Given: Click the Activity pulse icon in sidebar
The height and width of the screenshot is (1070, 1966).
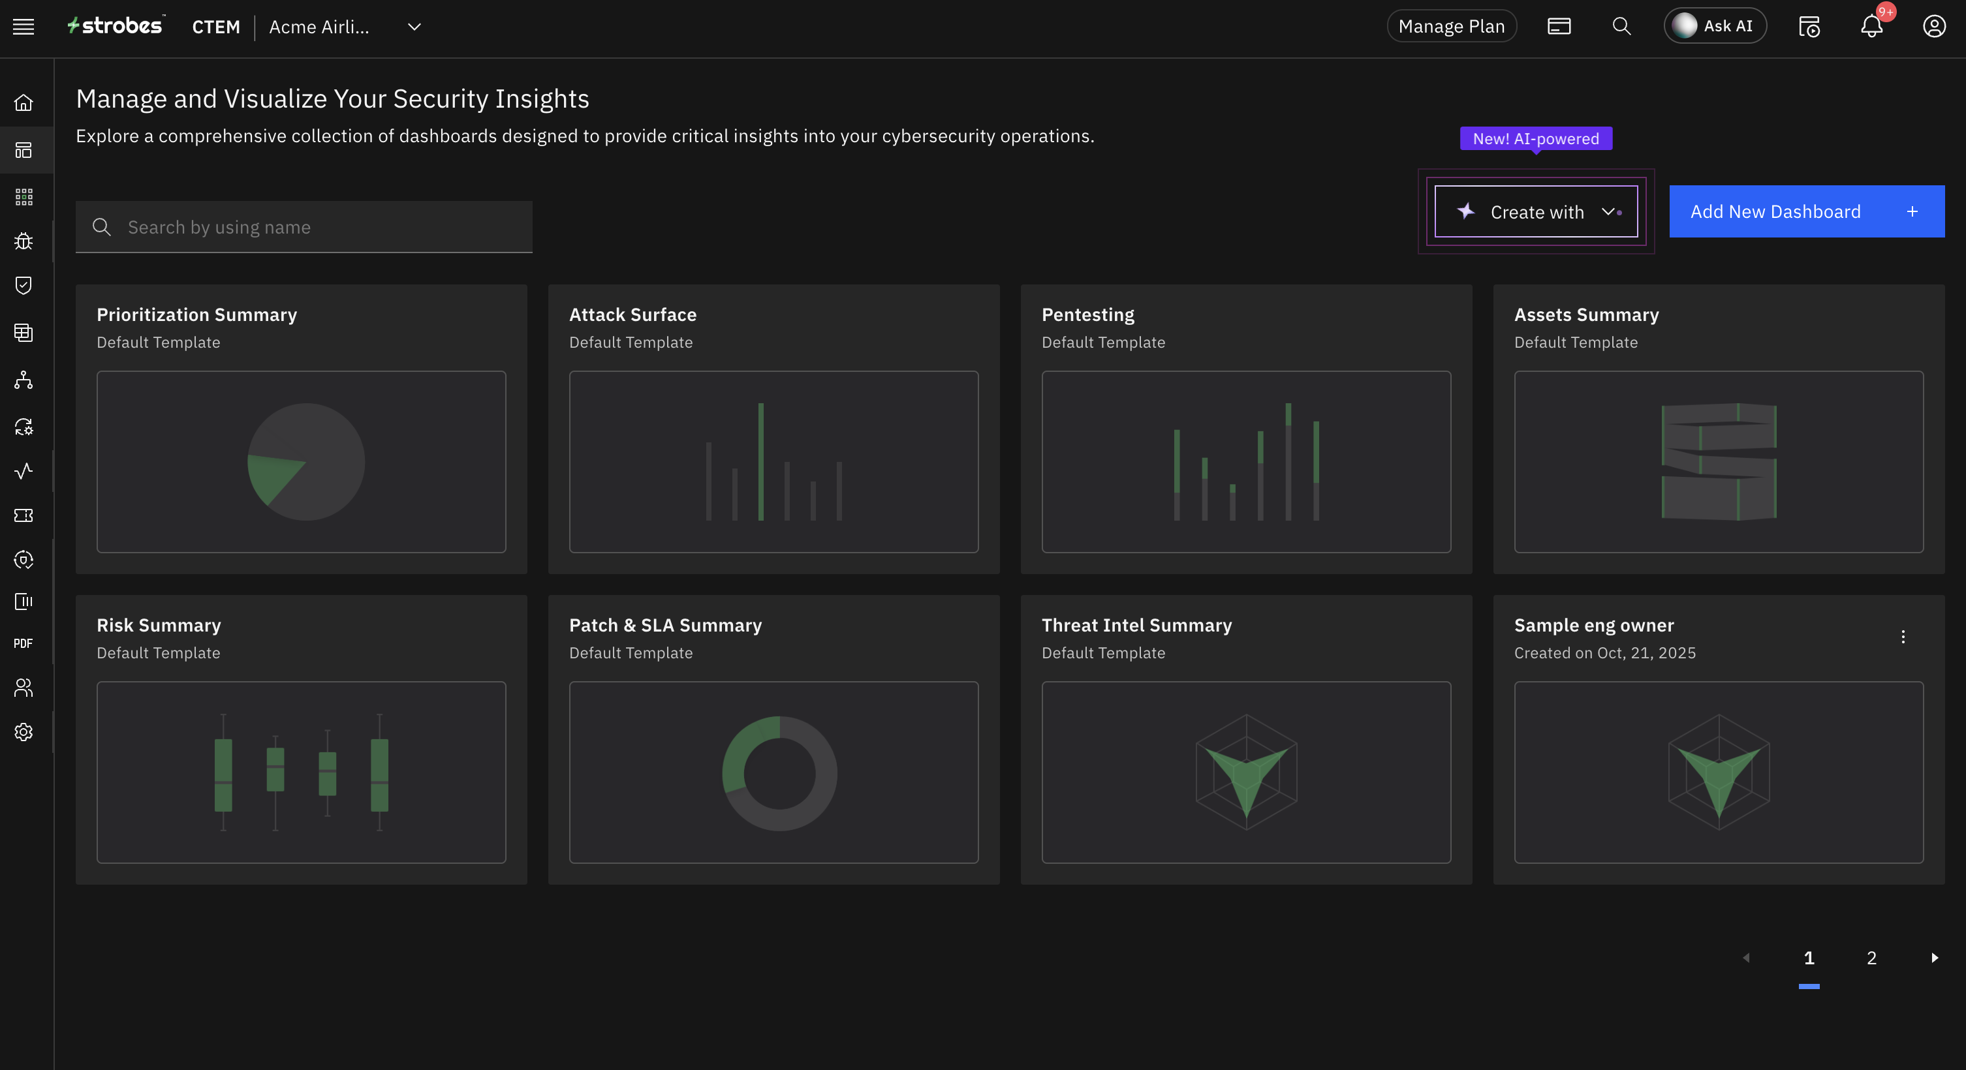Looking at the screenshot, I should pyautogui.click(x=23, y=470).
